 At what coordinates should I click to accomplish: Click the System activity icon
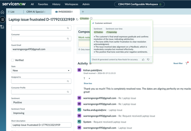(x=79, y=122)
